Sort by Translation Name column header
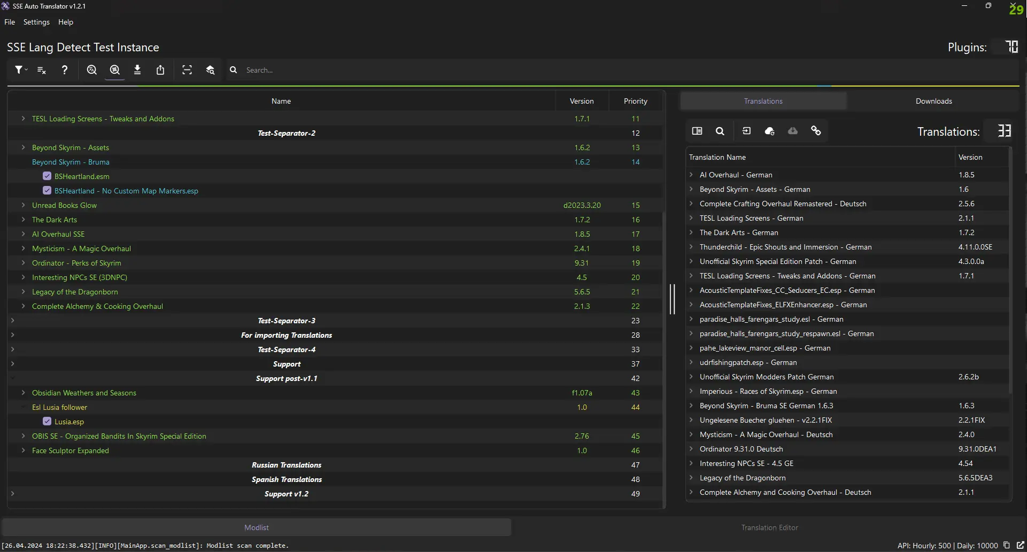1027x552 pixels. point(820,157)
